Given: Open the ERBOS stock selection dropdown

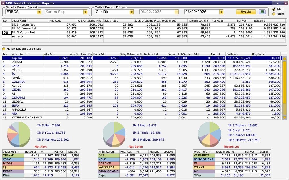Looking at the screenshot, I should pos(39,12).
